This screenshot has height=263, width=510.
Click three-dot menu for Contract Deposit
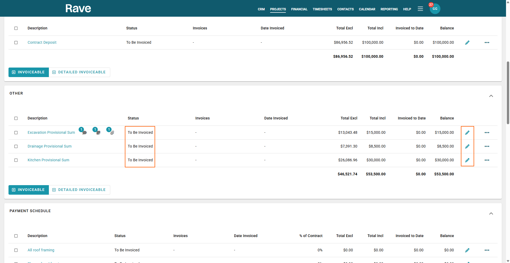[x=487, y=43]
